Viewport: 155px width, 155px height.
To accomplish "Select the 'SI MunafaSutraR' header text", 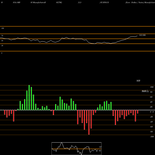I will pos(38,2).
